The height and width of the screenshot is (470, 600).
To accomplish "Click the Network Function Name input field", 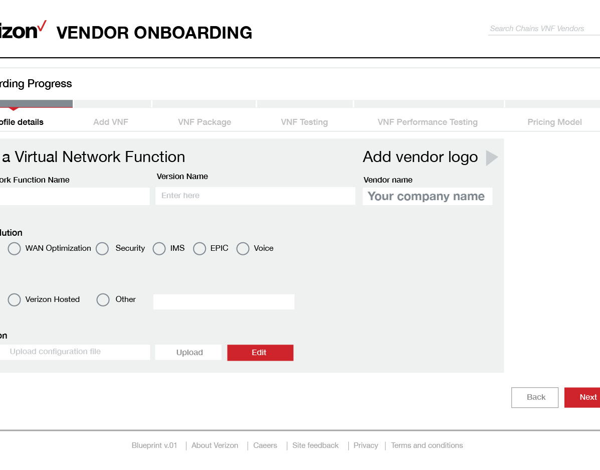I will coord(75,196).
